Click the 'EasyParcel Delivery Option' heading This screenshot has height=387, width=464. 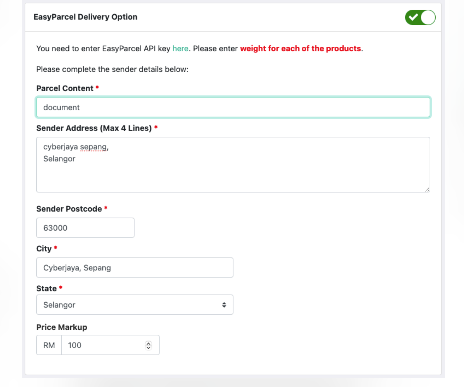[x=85, y=17]
